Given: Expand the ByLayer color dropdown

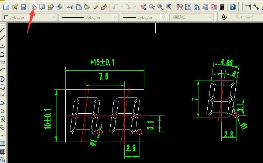Looking at the screenshot, I should [54, 17].
